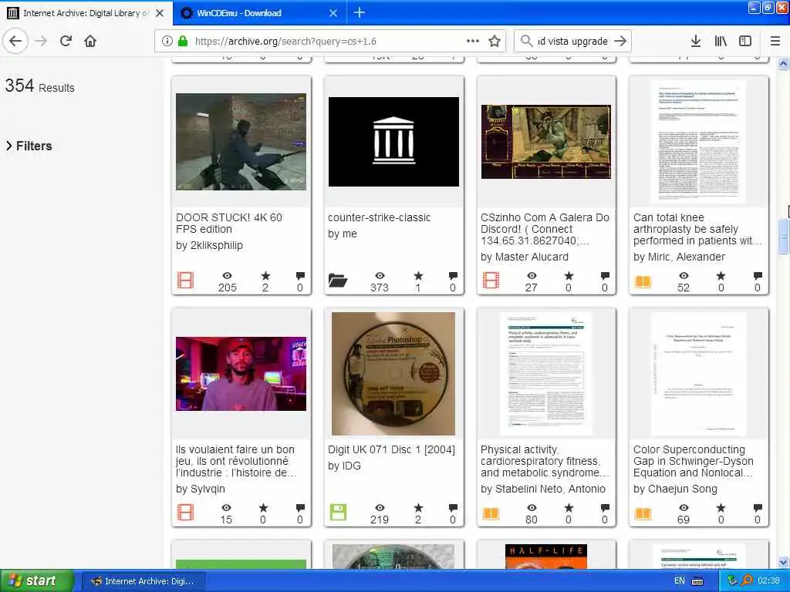Reload the current page
790x592 pixels.
coord(66,42)
